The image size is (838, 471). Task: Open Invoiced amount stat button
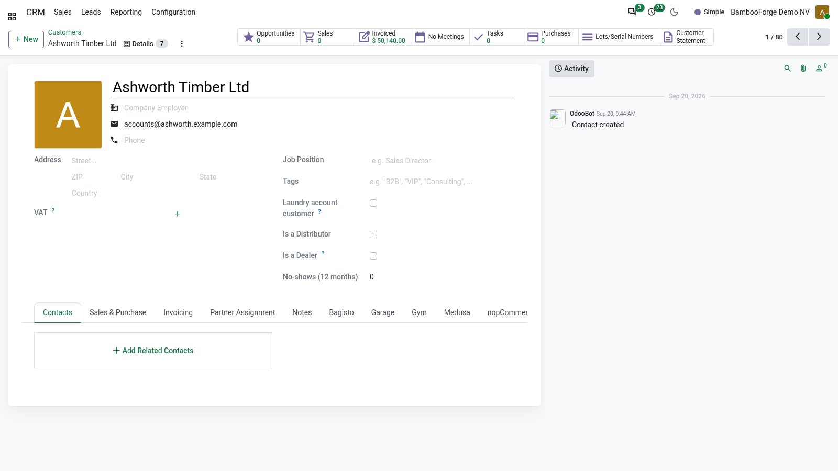click(383, 37)
